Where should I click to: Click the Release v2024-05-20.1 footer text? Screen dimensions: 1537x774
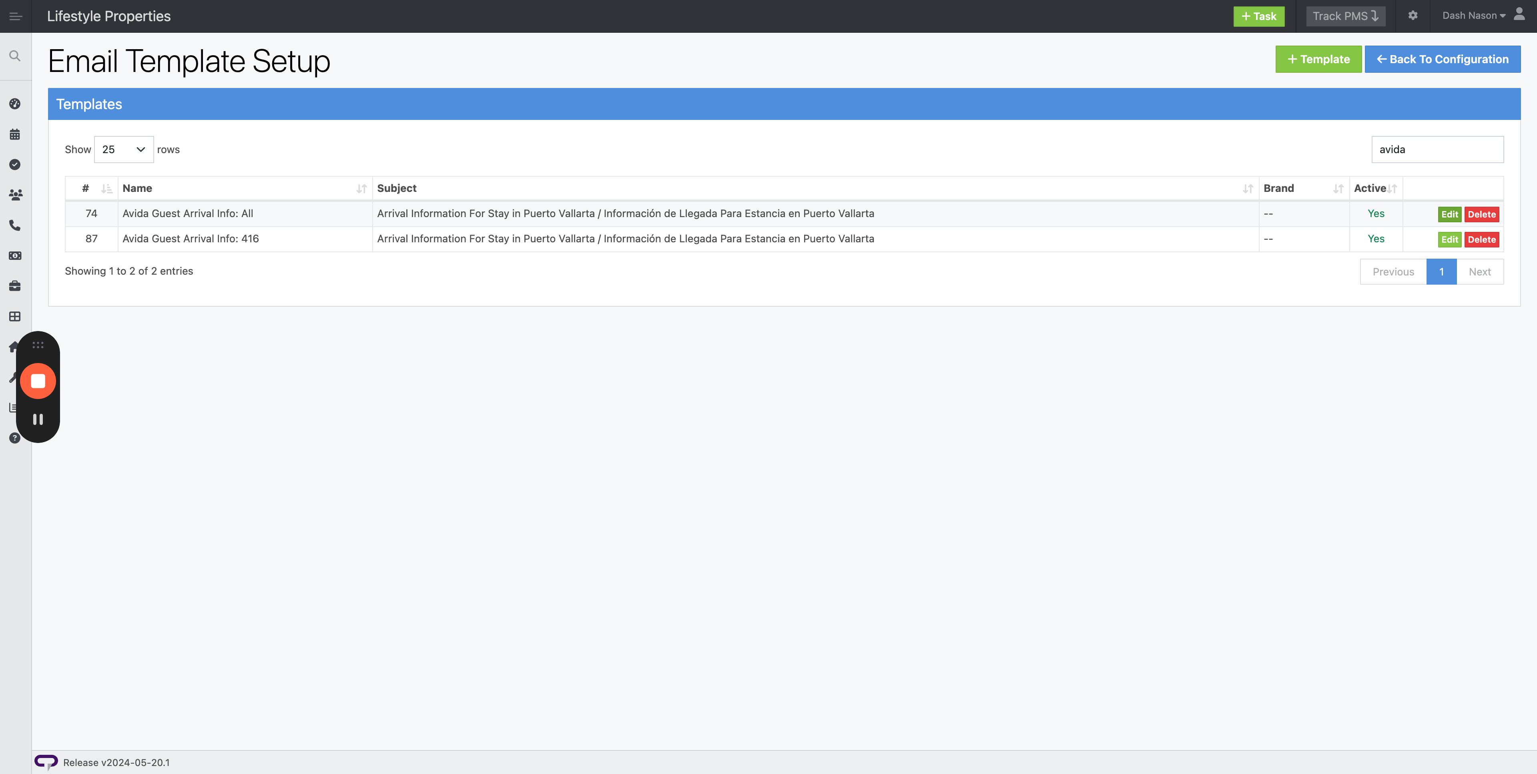116,763
